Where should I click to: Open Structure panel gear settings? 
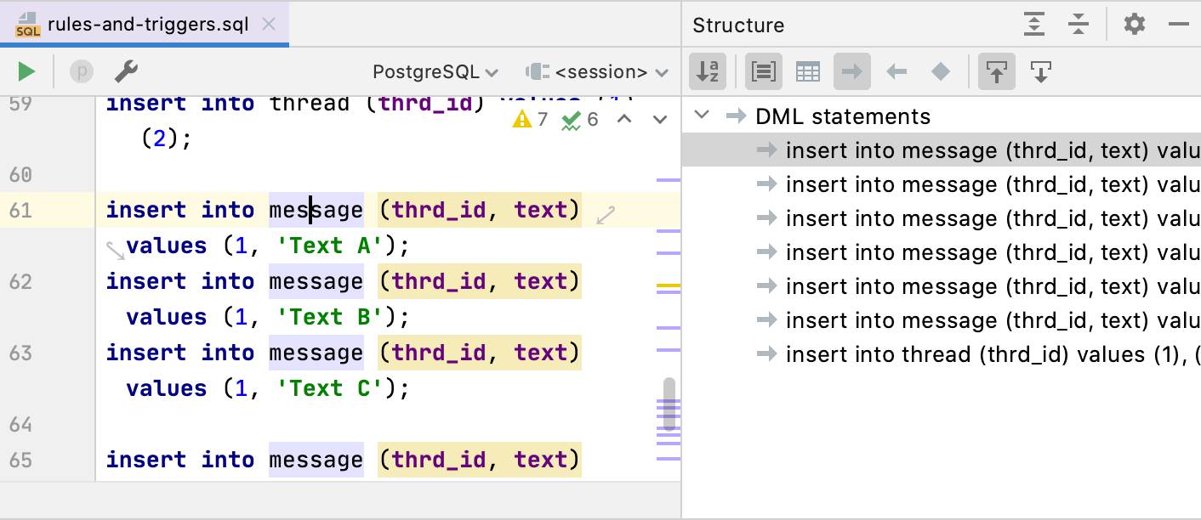tap(1134, 25)
